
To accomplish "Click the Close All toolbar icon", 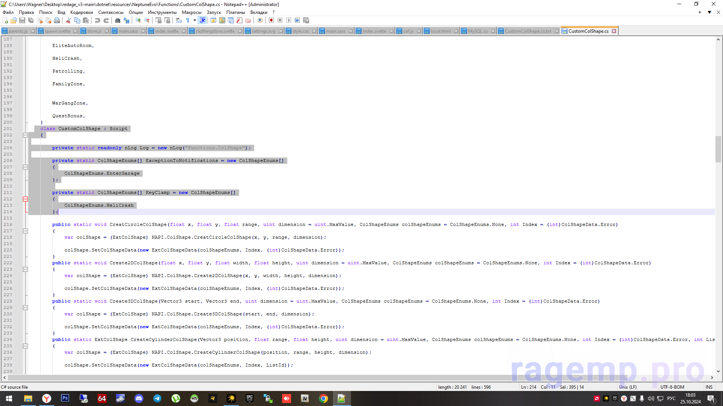I will pyautogui.click(x=48, y=20).
